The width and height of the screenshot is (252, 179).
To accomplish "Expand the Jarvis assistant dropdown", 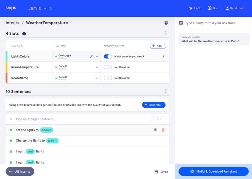I will coord(45,8).
